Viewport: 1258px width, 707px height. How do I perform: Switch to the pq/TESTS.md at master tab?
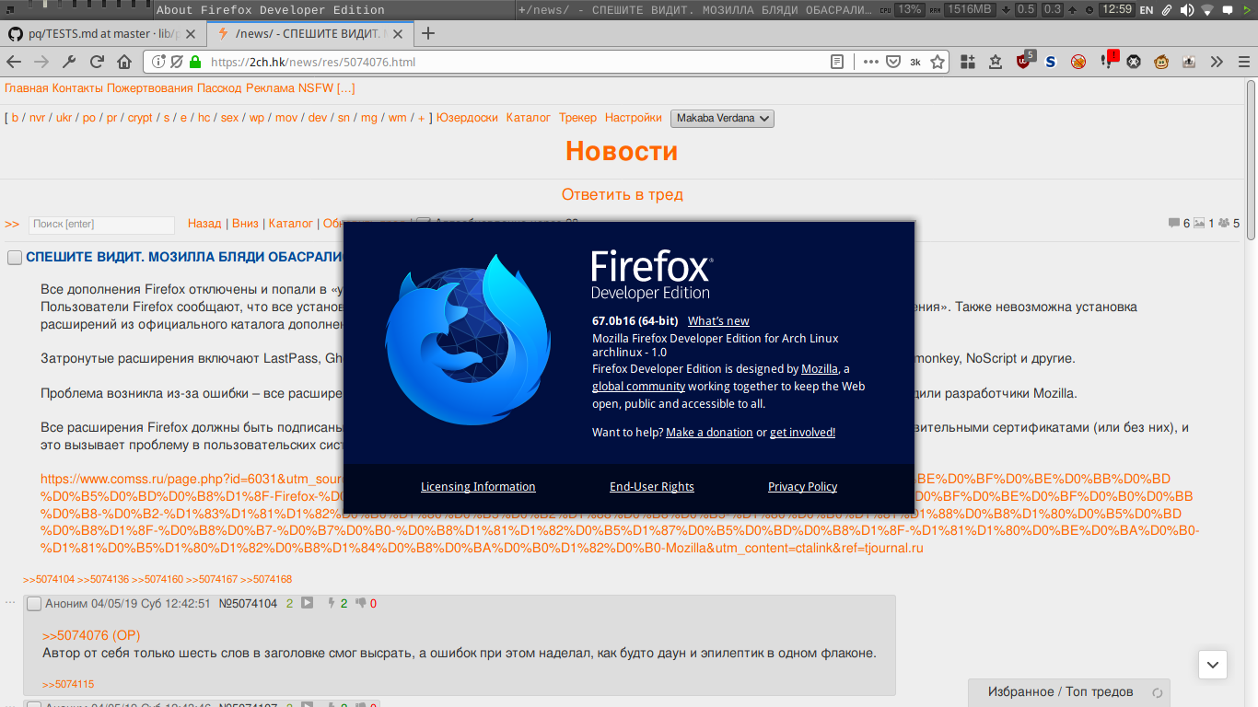pos(102,34)
